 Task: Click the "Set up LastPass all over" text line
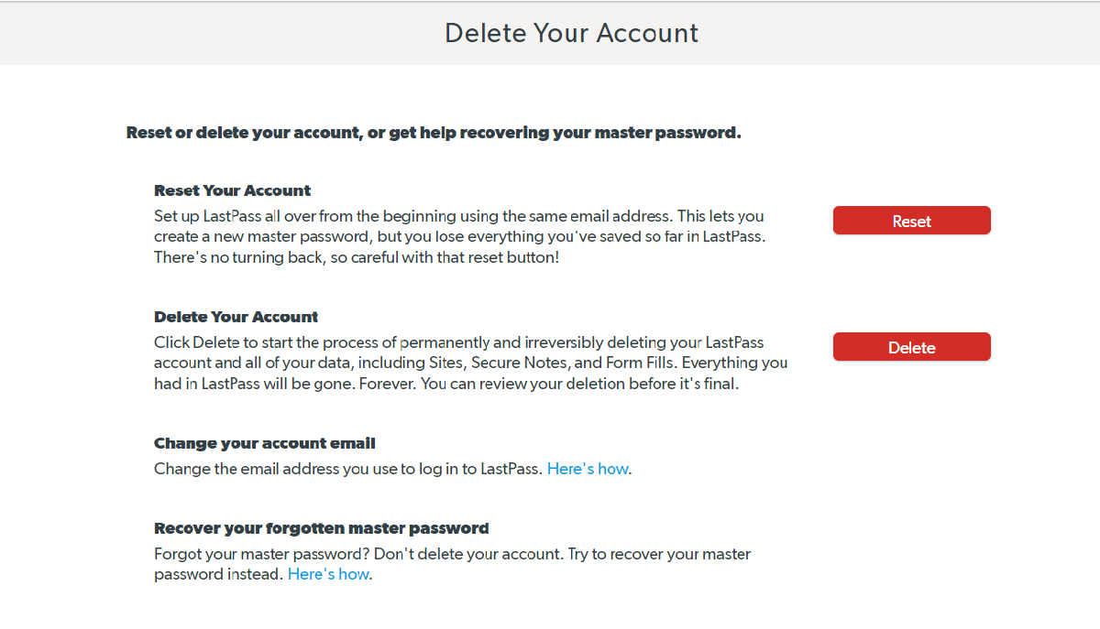pos(458,217)
